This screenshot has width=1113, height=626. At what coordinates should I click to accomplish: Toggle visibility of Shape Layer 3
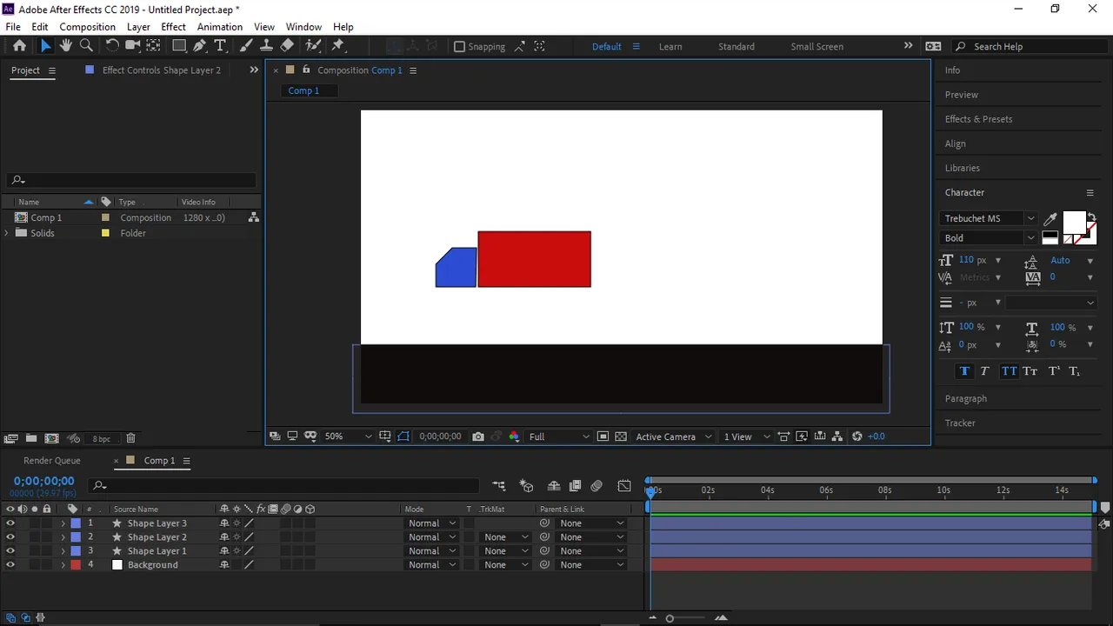tap(10, 523)
